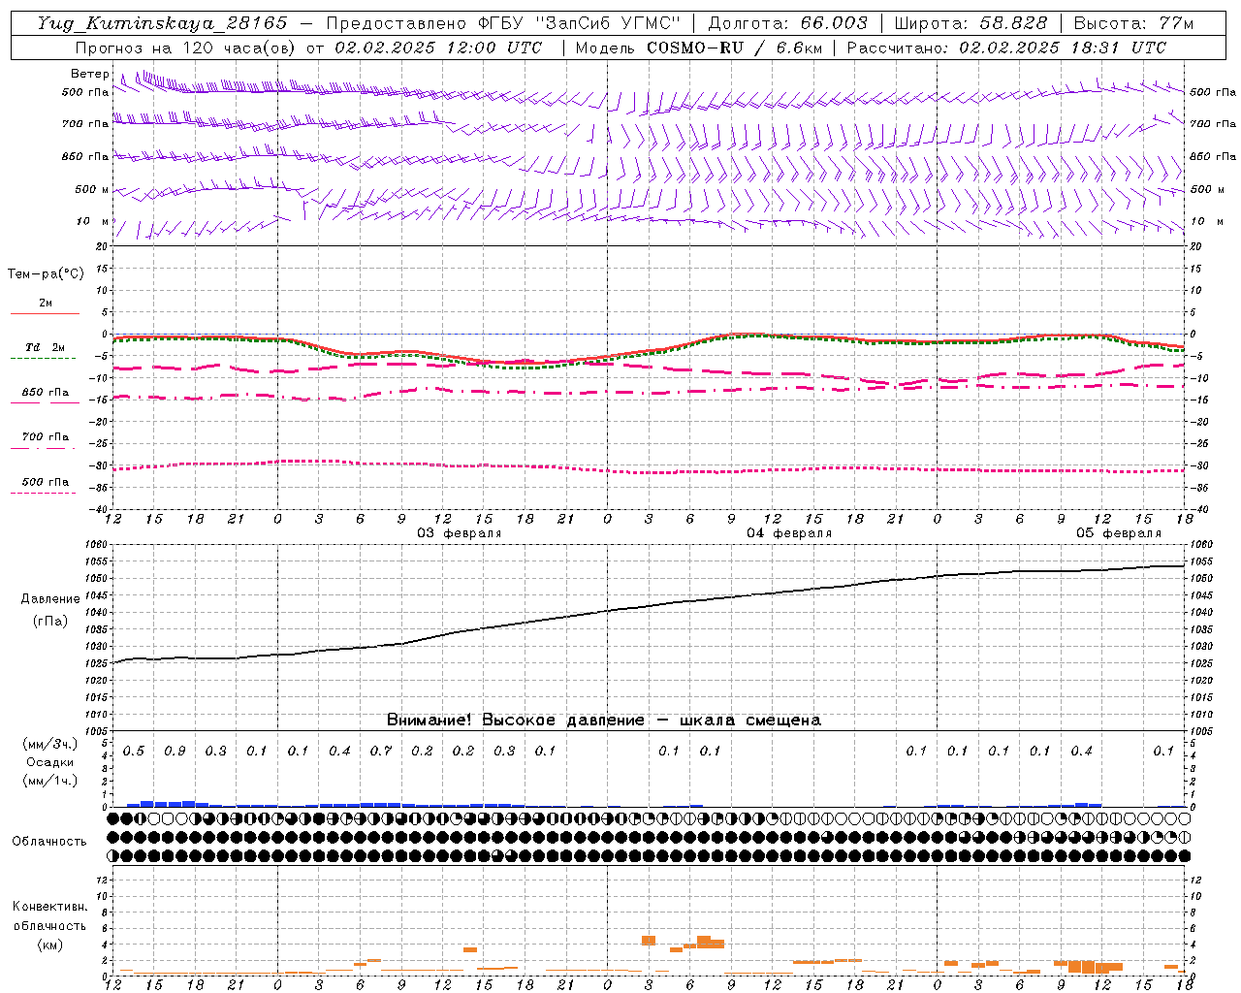Select the date label 04 февраля
The width and height of the screenshot is (1241, 993).
coord(789,533)
